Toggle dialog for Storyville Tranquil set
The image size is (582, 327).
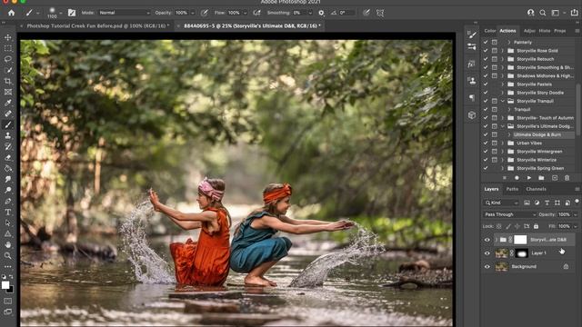(x=495, y=101)
